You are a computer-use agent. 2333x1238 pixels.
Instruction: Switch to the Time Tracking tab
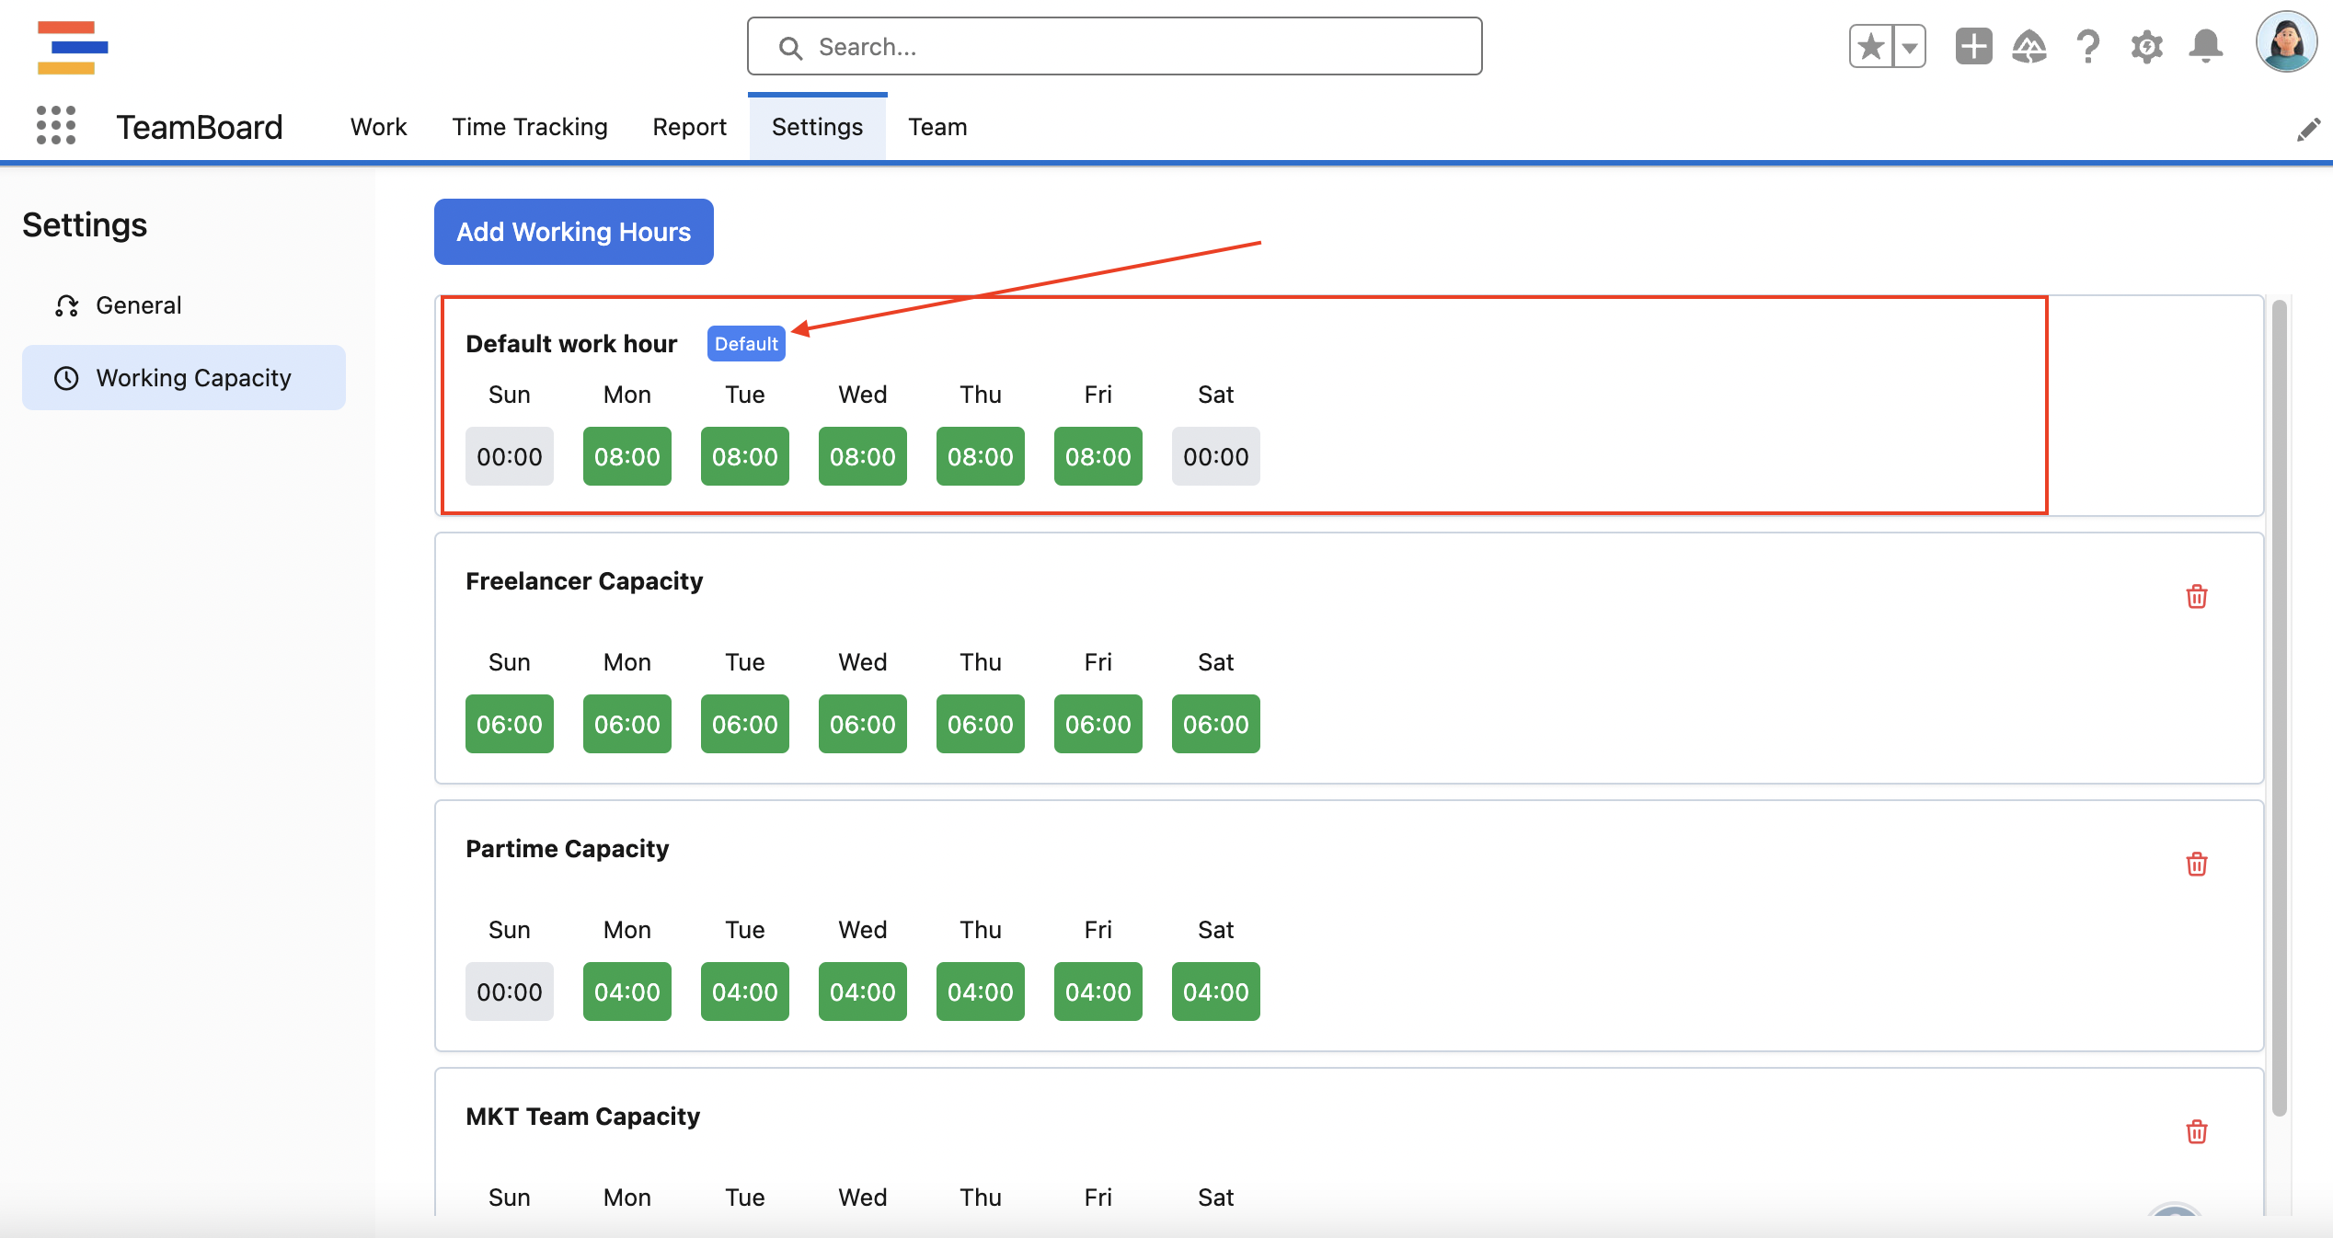pyautogui.click(x=530, y=127)
